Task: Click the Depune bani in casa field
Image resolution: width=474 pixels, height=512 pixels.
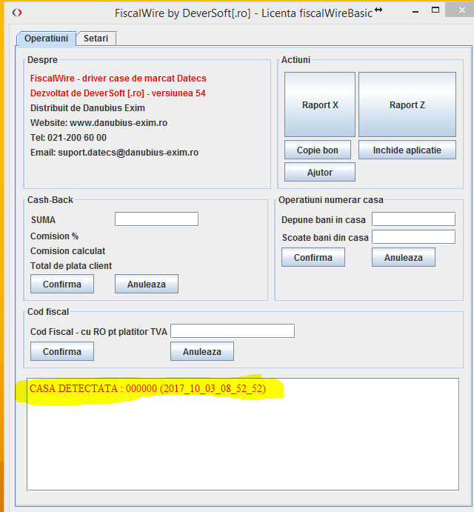Action: 413,219
